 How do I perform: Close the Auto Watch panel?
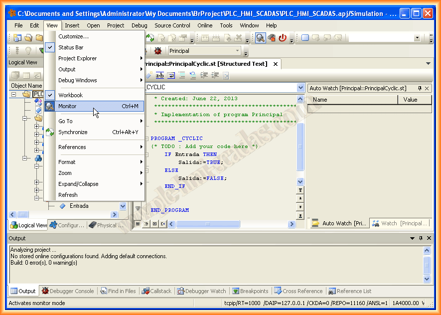click(x=427, y=88)
